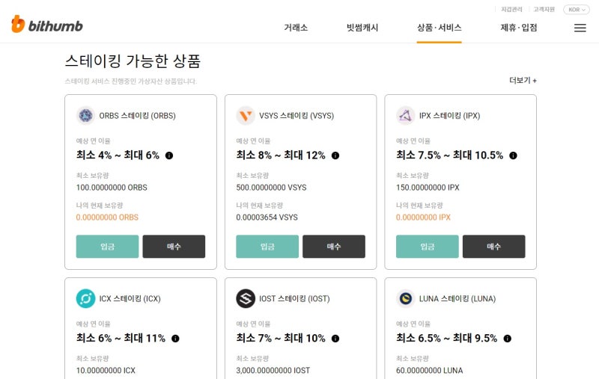Screen dimensions: 599x379
Task: Click ORBS 스테이킹 (ORBS) title
Action: point(138,116)
